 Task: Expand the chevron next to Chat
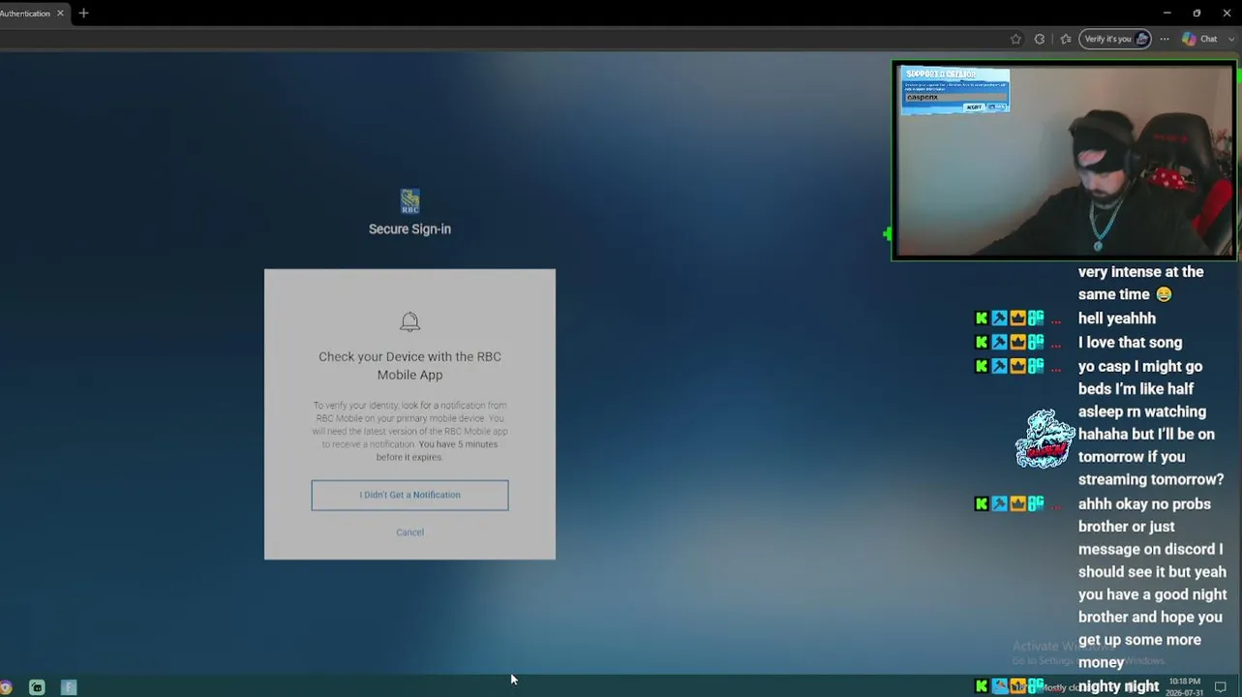tap(1231, 39)
